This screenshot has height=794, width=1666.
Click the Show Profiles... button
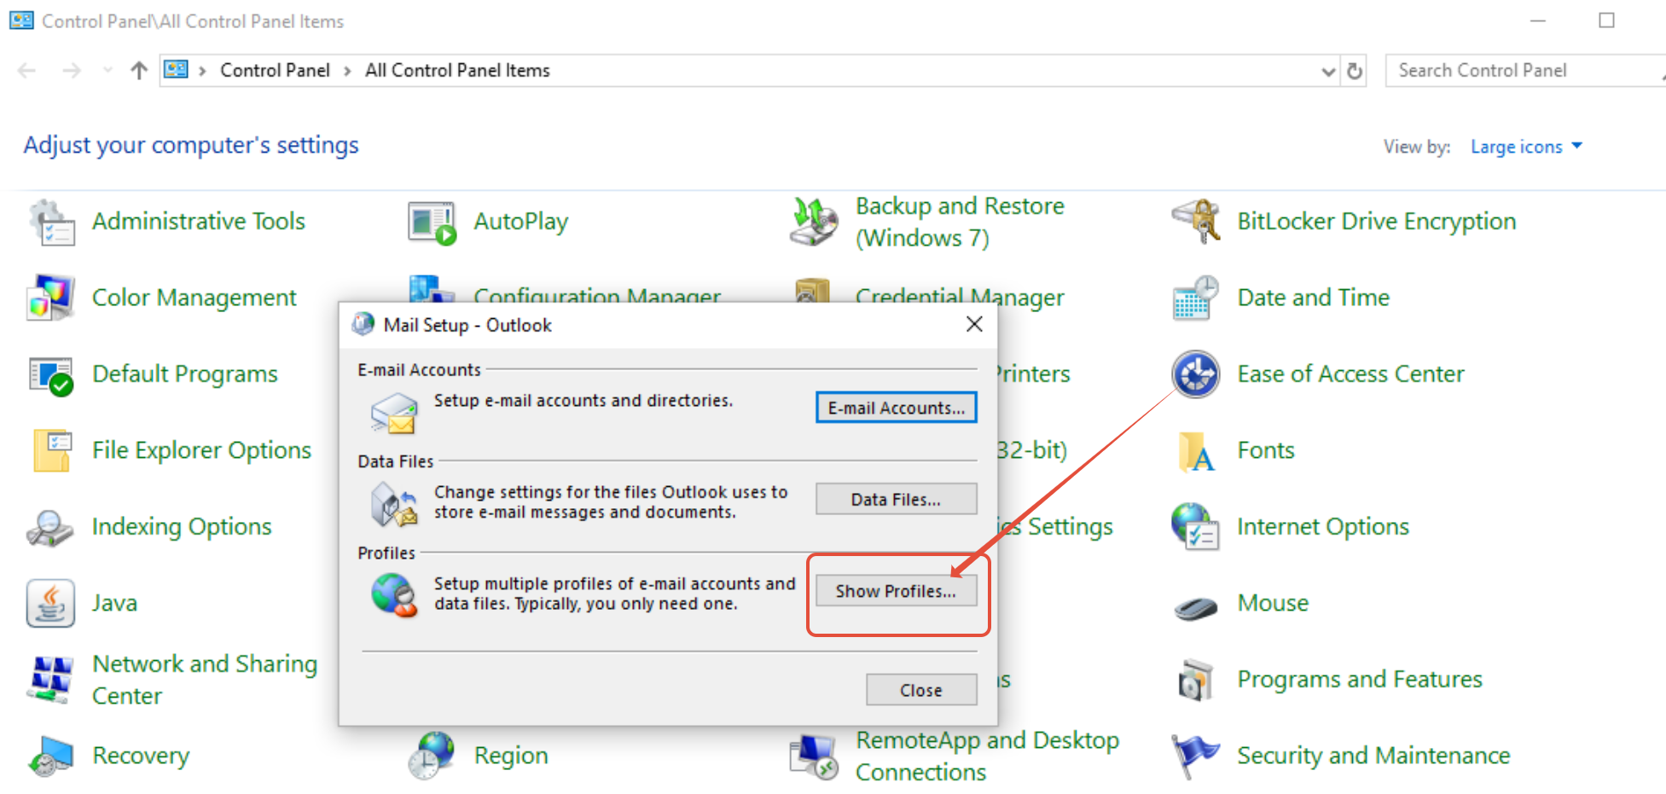(x=896, y=591)
